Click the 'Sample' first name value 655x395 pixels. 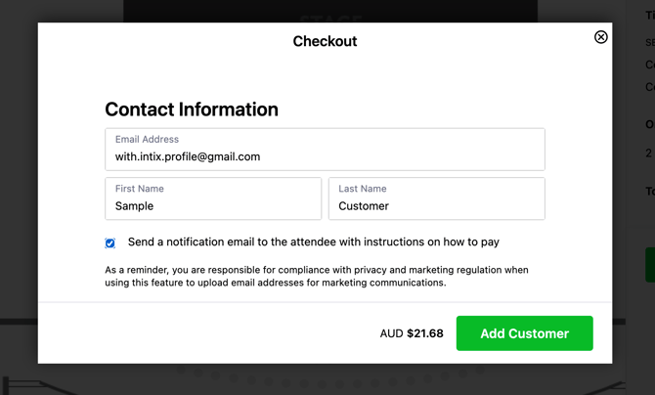[x=134, y=206]
